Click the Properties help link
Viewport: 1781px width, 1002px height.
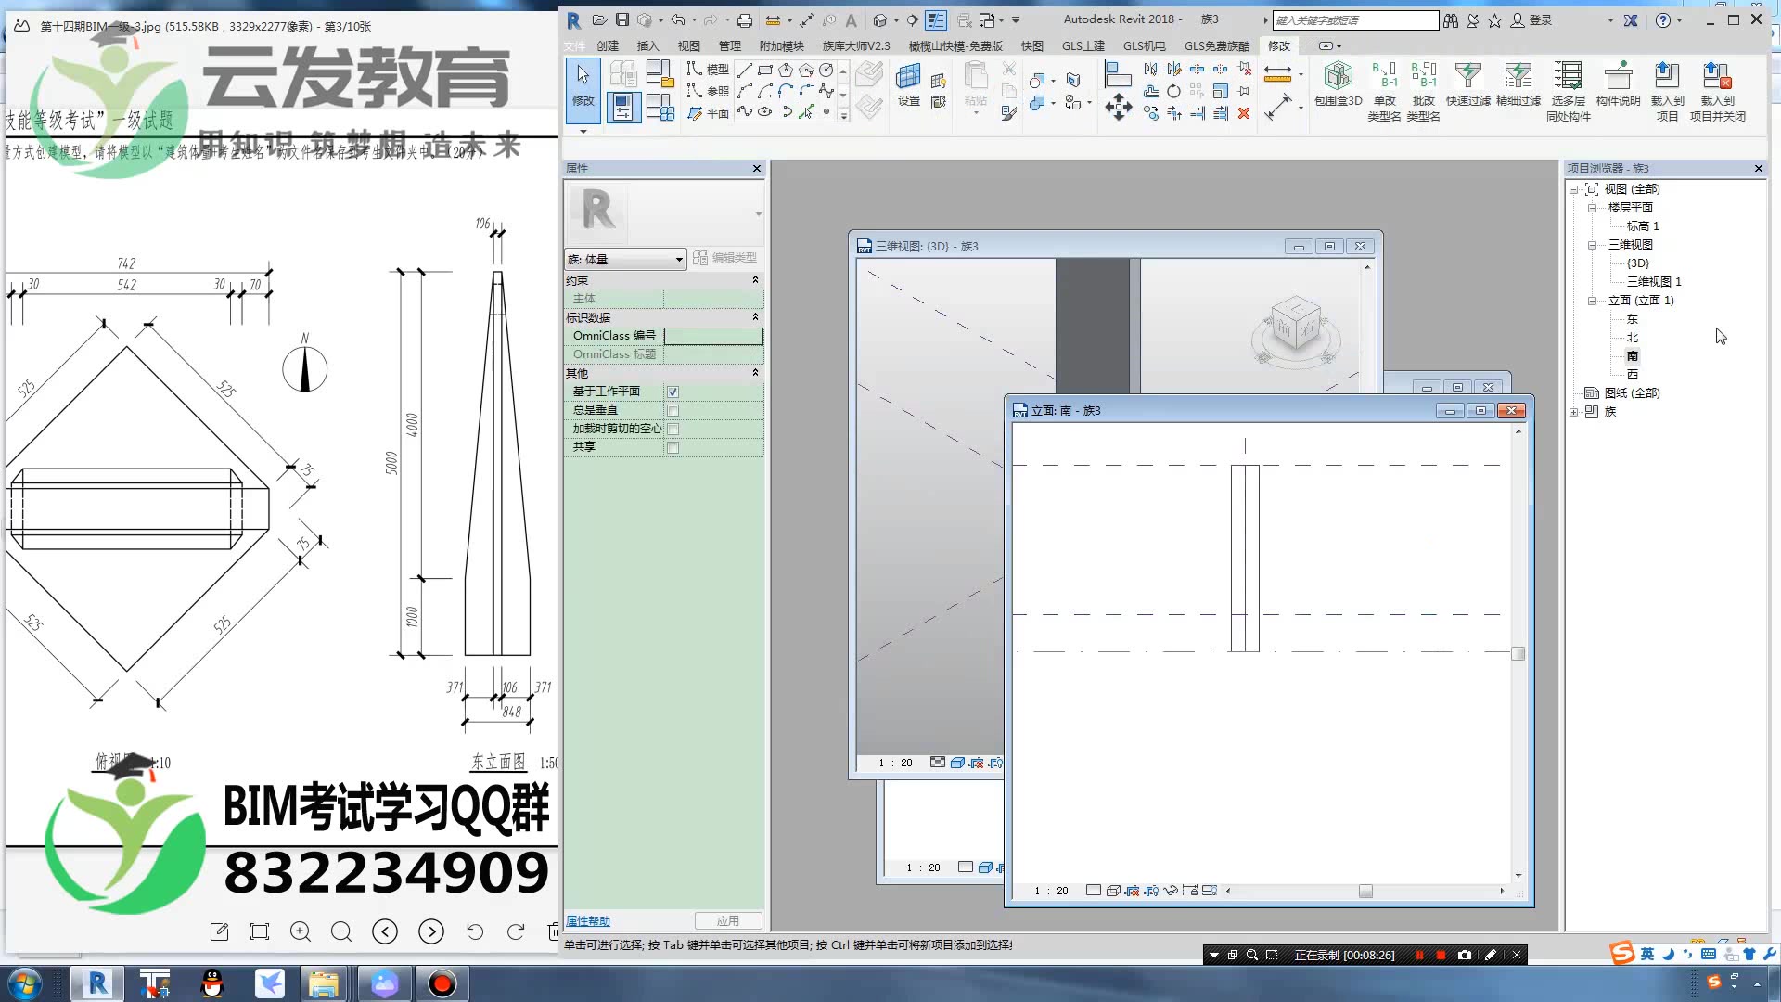(x=588, y=921)
